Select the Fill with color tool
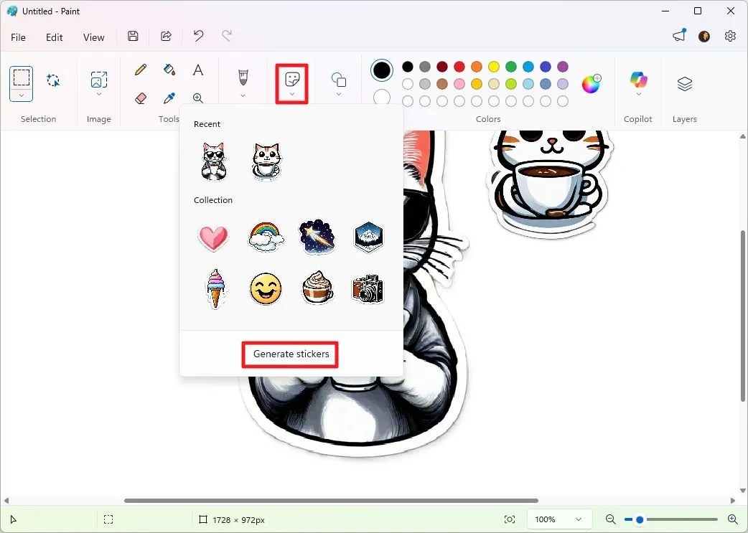This screenshot has height=533, width=748. pos(169,70)
